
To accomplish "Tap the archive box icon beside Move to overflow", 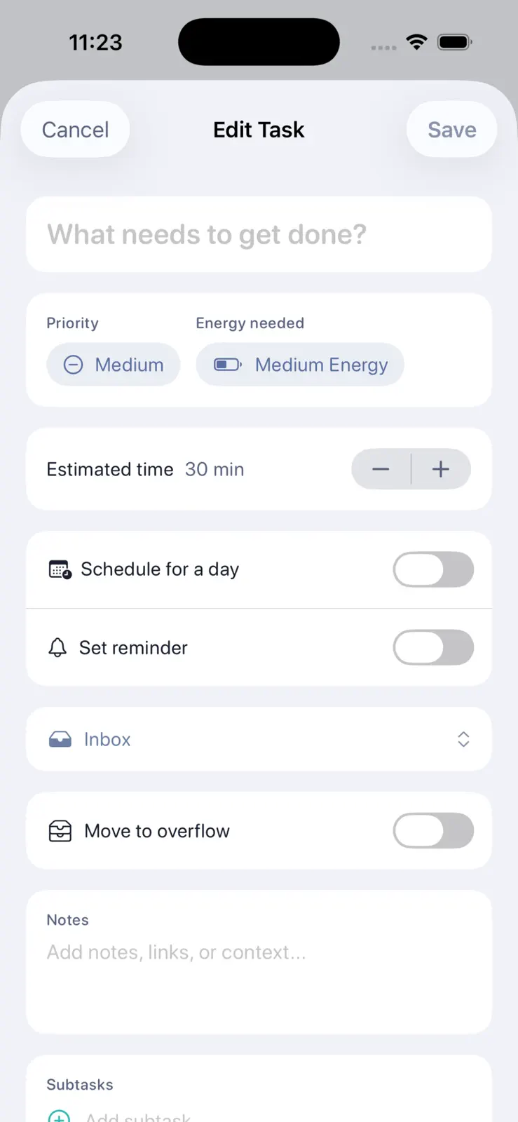I will point(60,831).
